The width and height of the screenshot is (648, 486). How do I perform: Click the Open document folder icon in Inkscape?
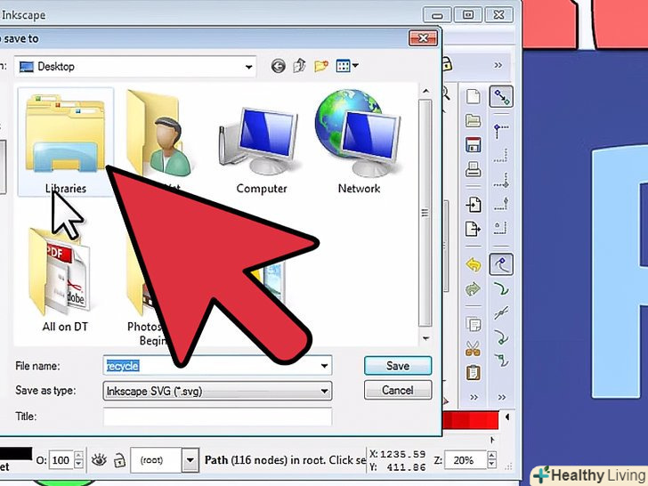pos(474,120)
